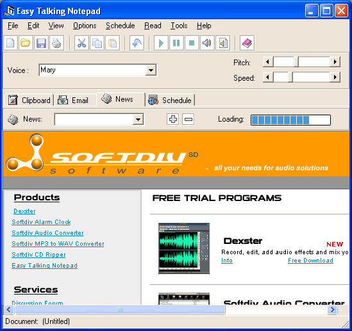Click the Speed slider thumb

[290, 77]
